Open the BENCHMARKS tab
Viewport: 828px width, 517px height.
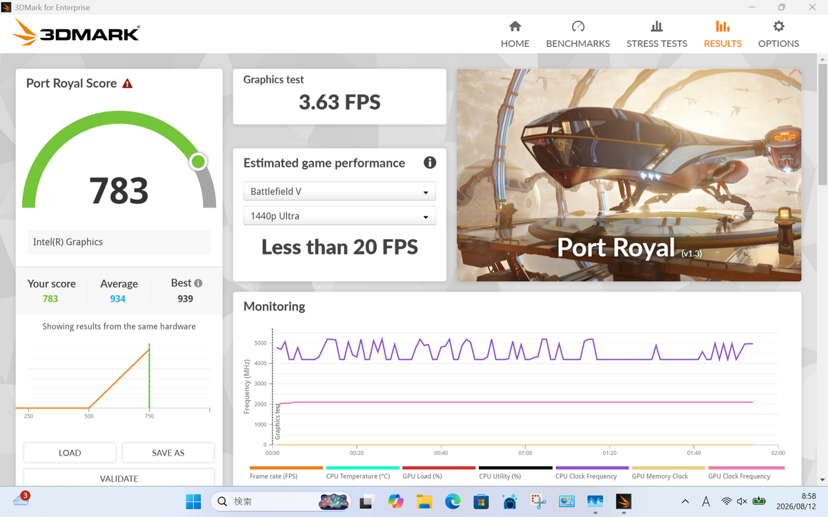[x=578, y=34]
